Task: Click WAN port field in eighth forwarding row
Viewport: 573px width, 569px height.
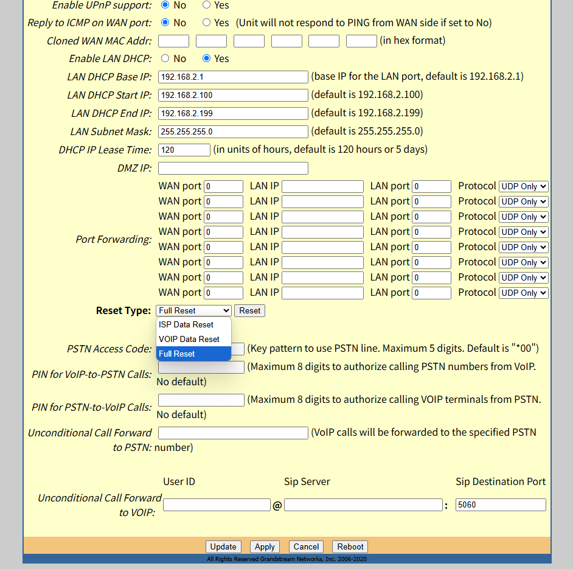Action: click(223, 293)
